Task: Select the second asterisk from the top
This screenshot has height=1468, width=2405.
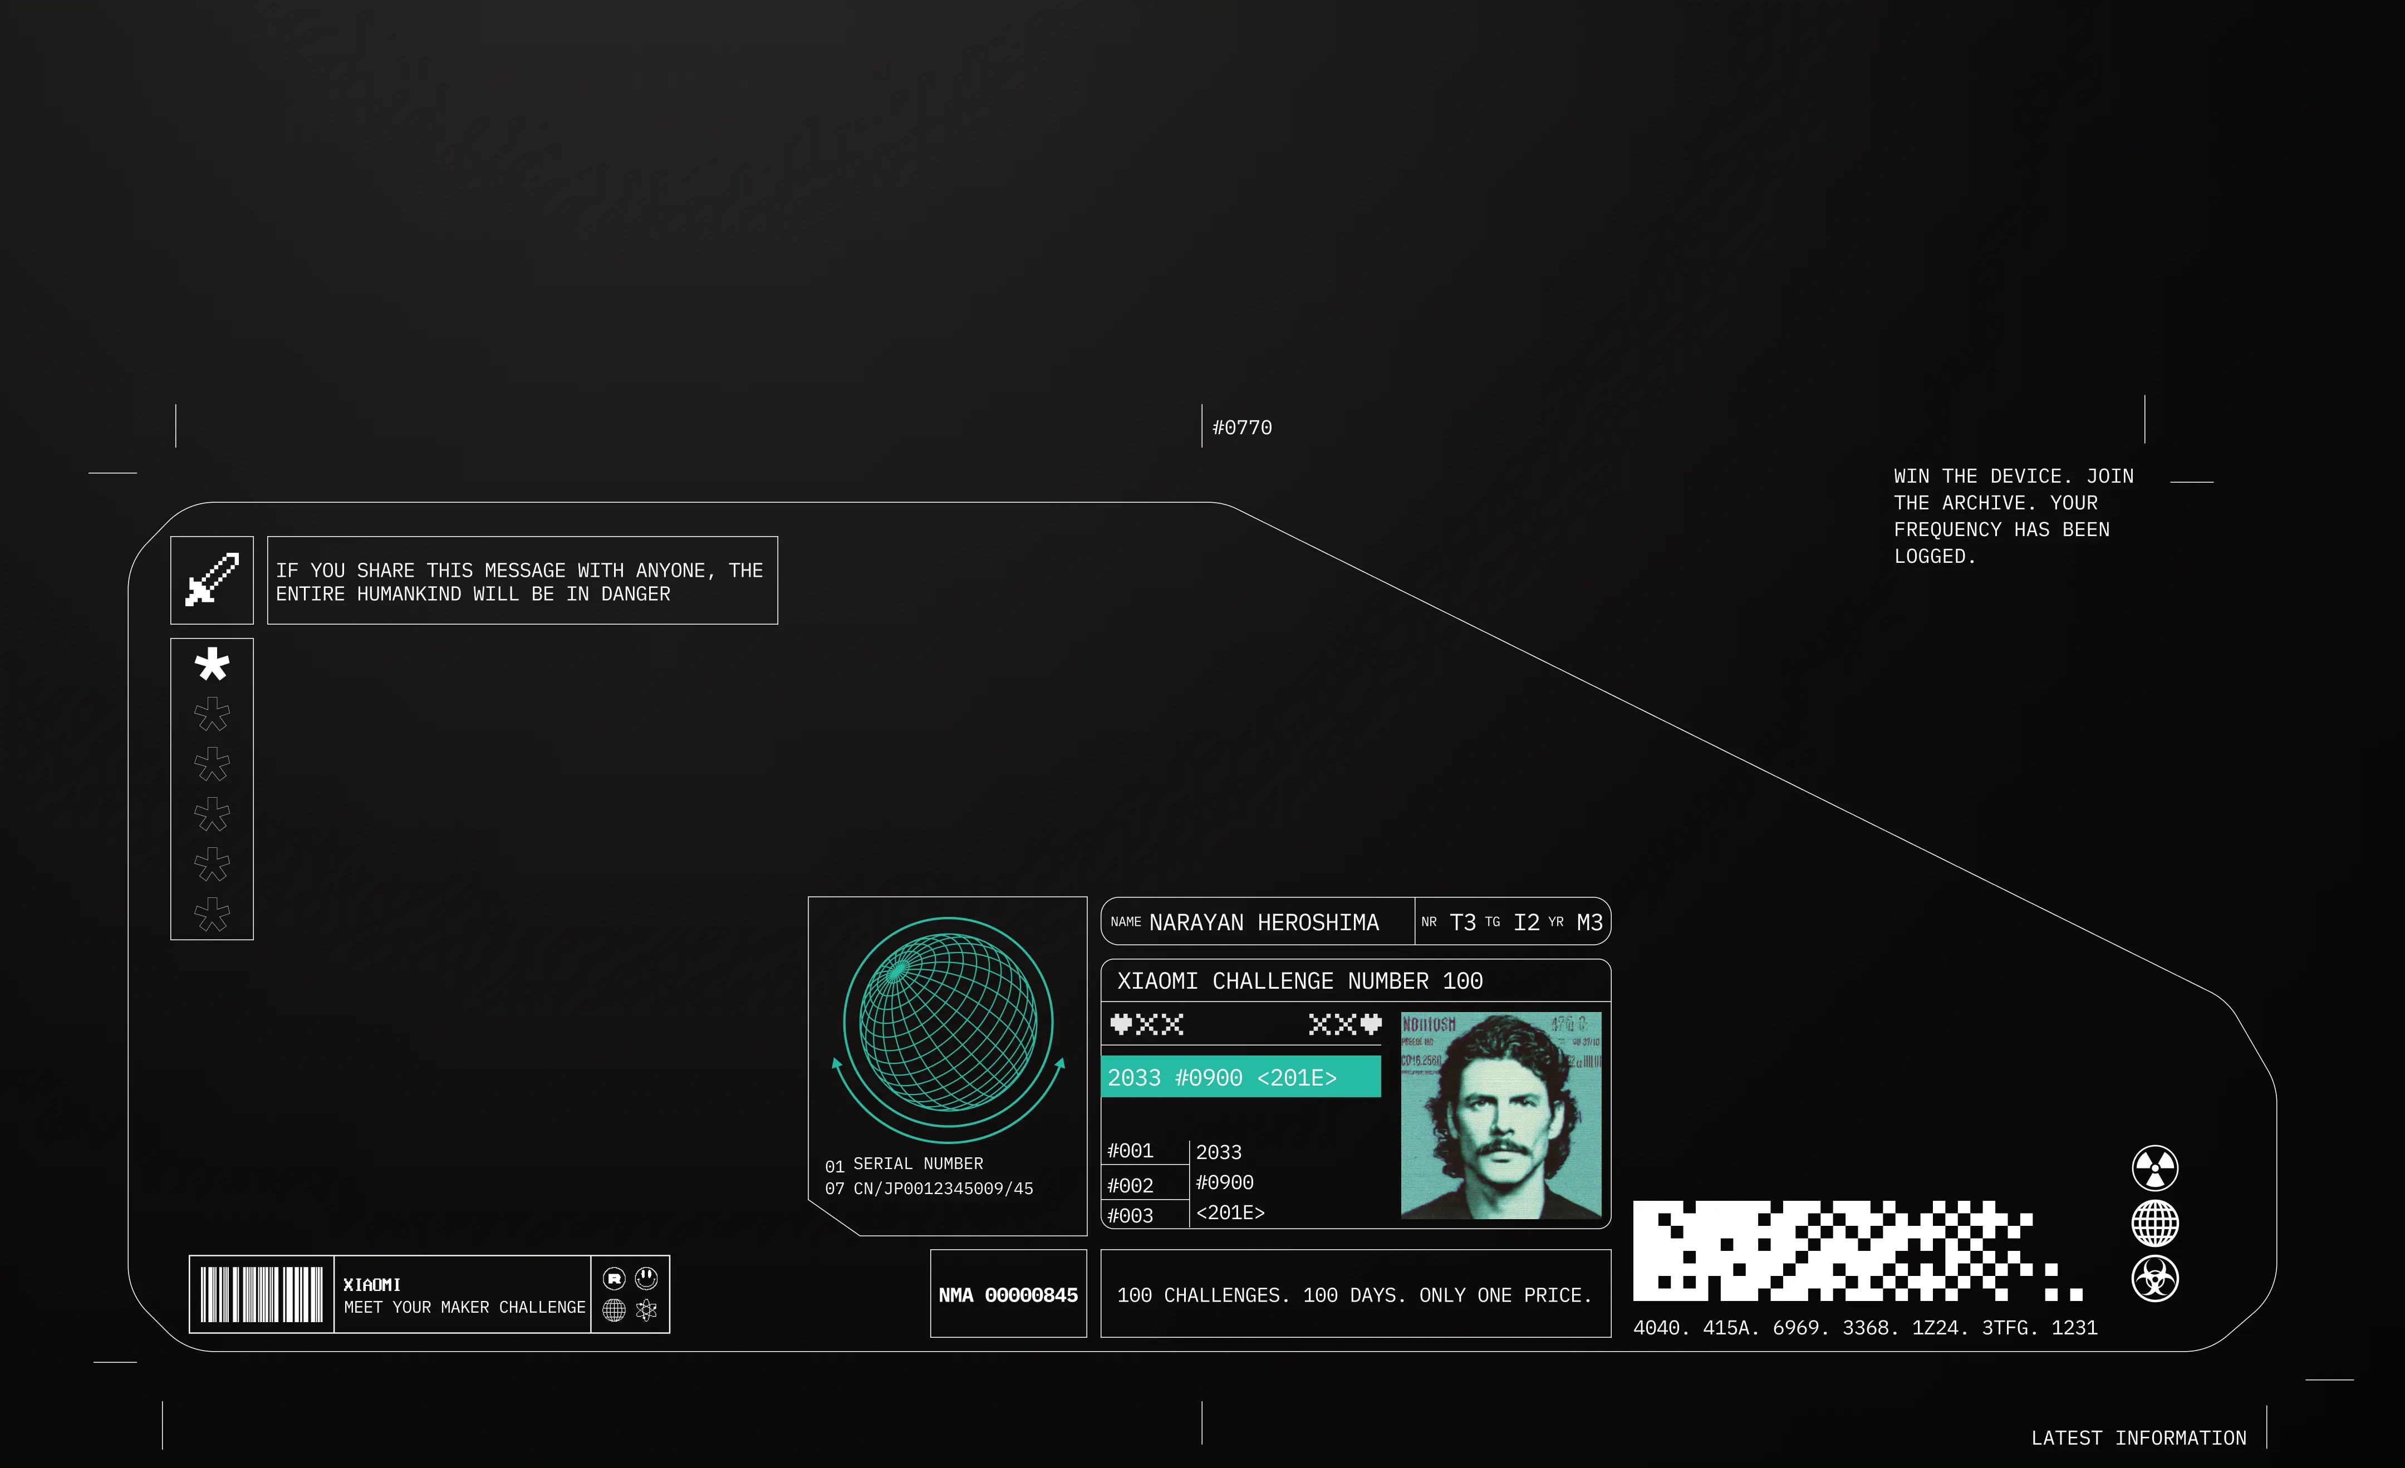Action: pyautogui.click(x=212, y=714)
